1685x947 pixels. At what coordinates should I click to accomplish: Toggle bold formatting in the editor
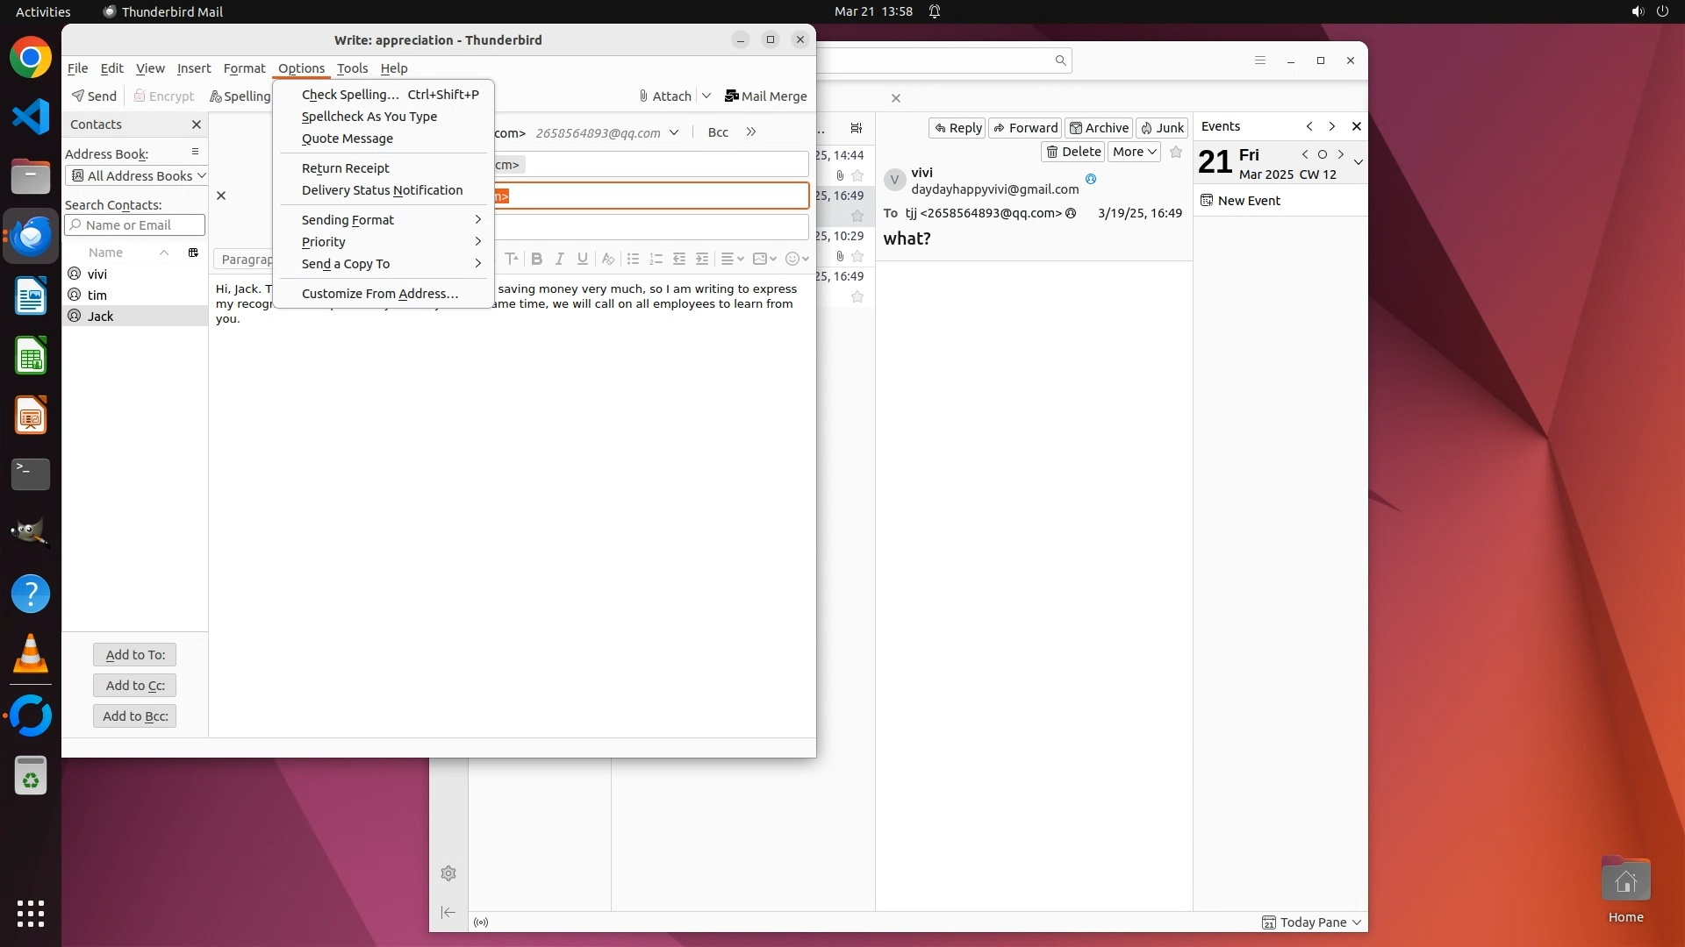[536, 259]
